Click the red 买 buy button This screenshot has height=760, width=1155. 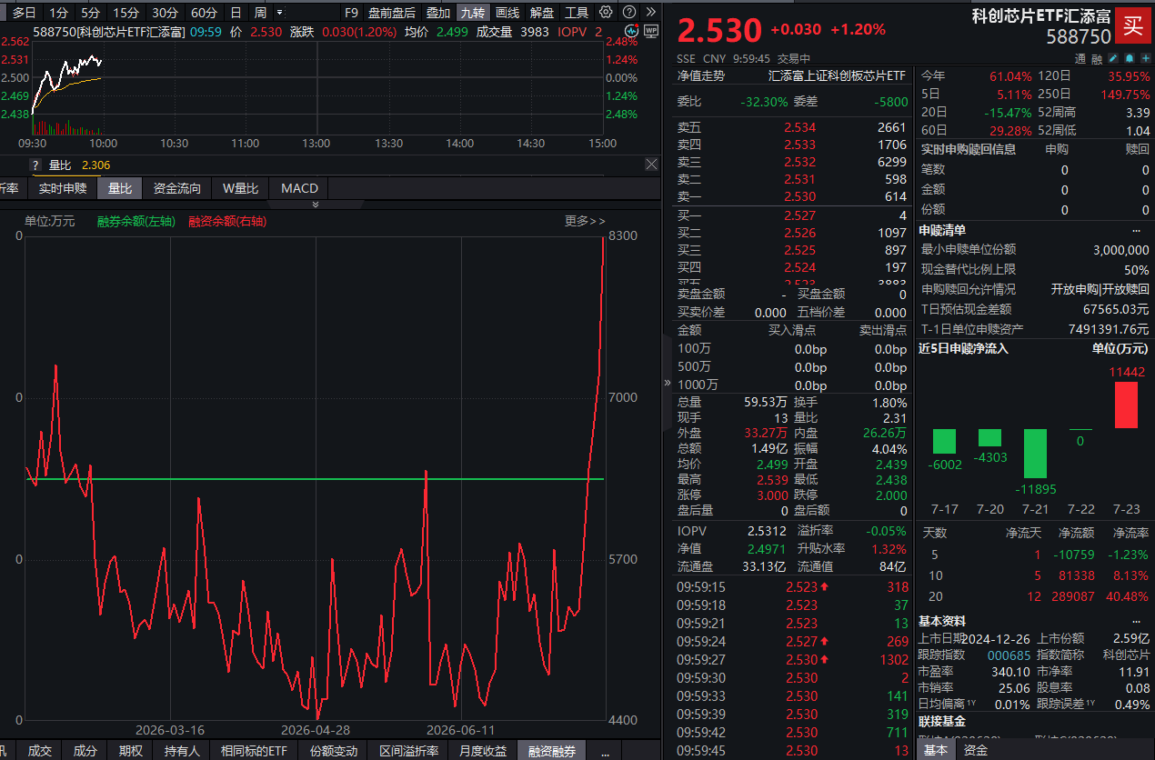tap(1132, 25)
